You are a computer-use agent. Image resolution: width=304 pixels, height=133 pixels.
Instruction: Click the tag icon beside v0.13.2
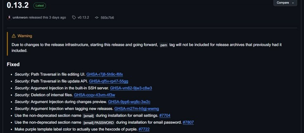74,18
